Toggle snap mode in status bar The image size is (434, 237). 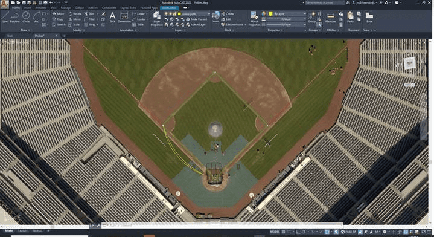point(290,232)
